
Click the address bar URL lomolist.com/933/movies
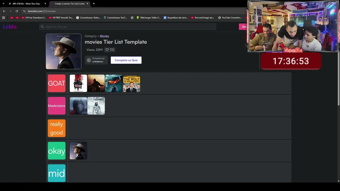(x=42, y=11)
